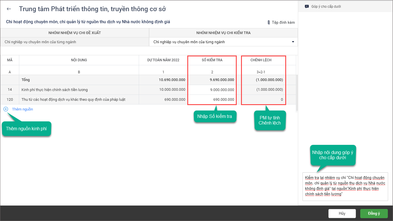Click the comment bubble icon
393x221 pixels.
307,6
